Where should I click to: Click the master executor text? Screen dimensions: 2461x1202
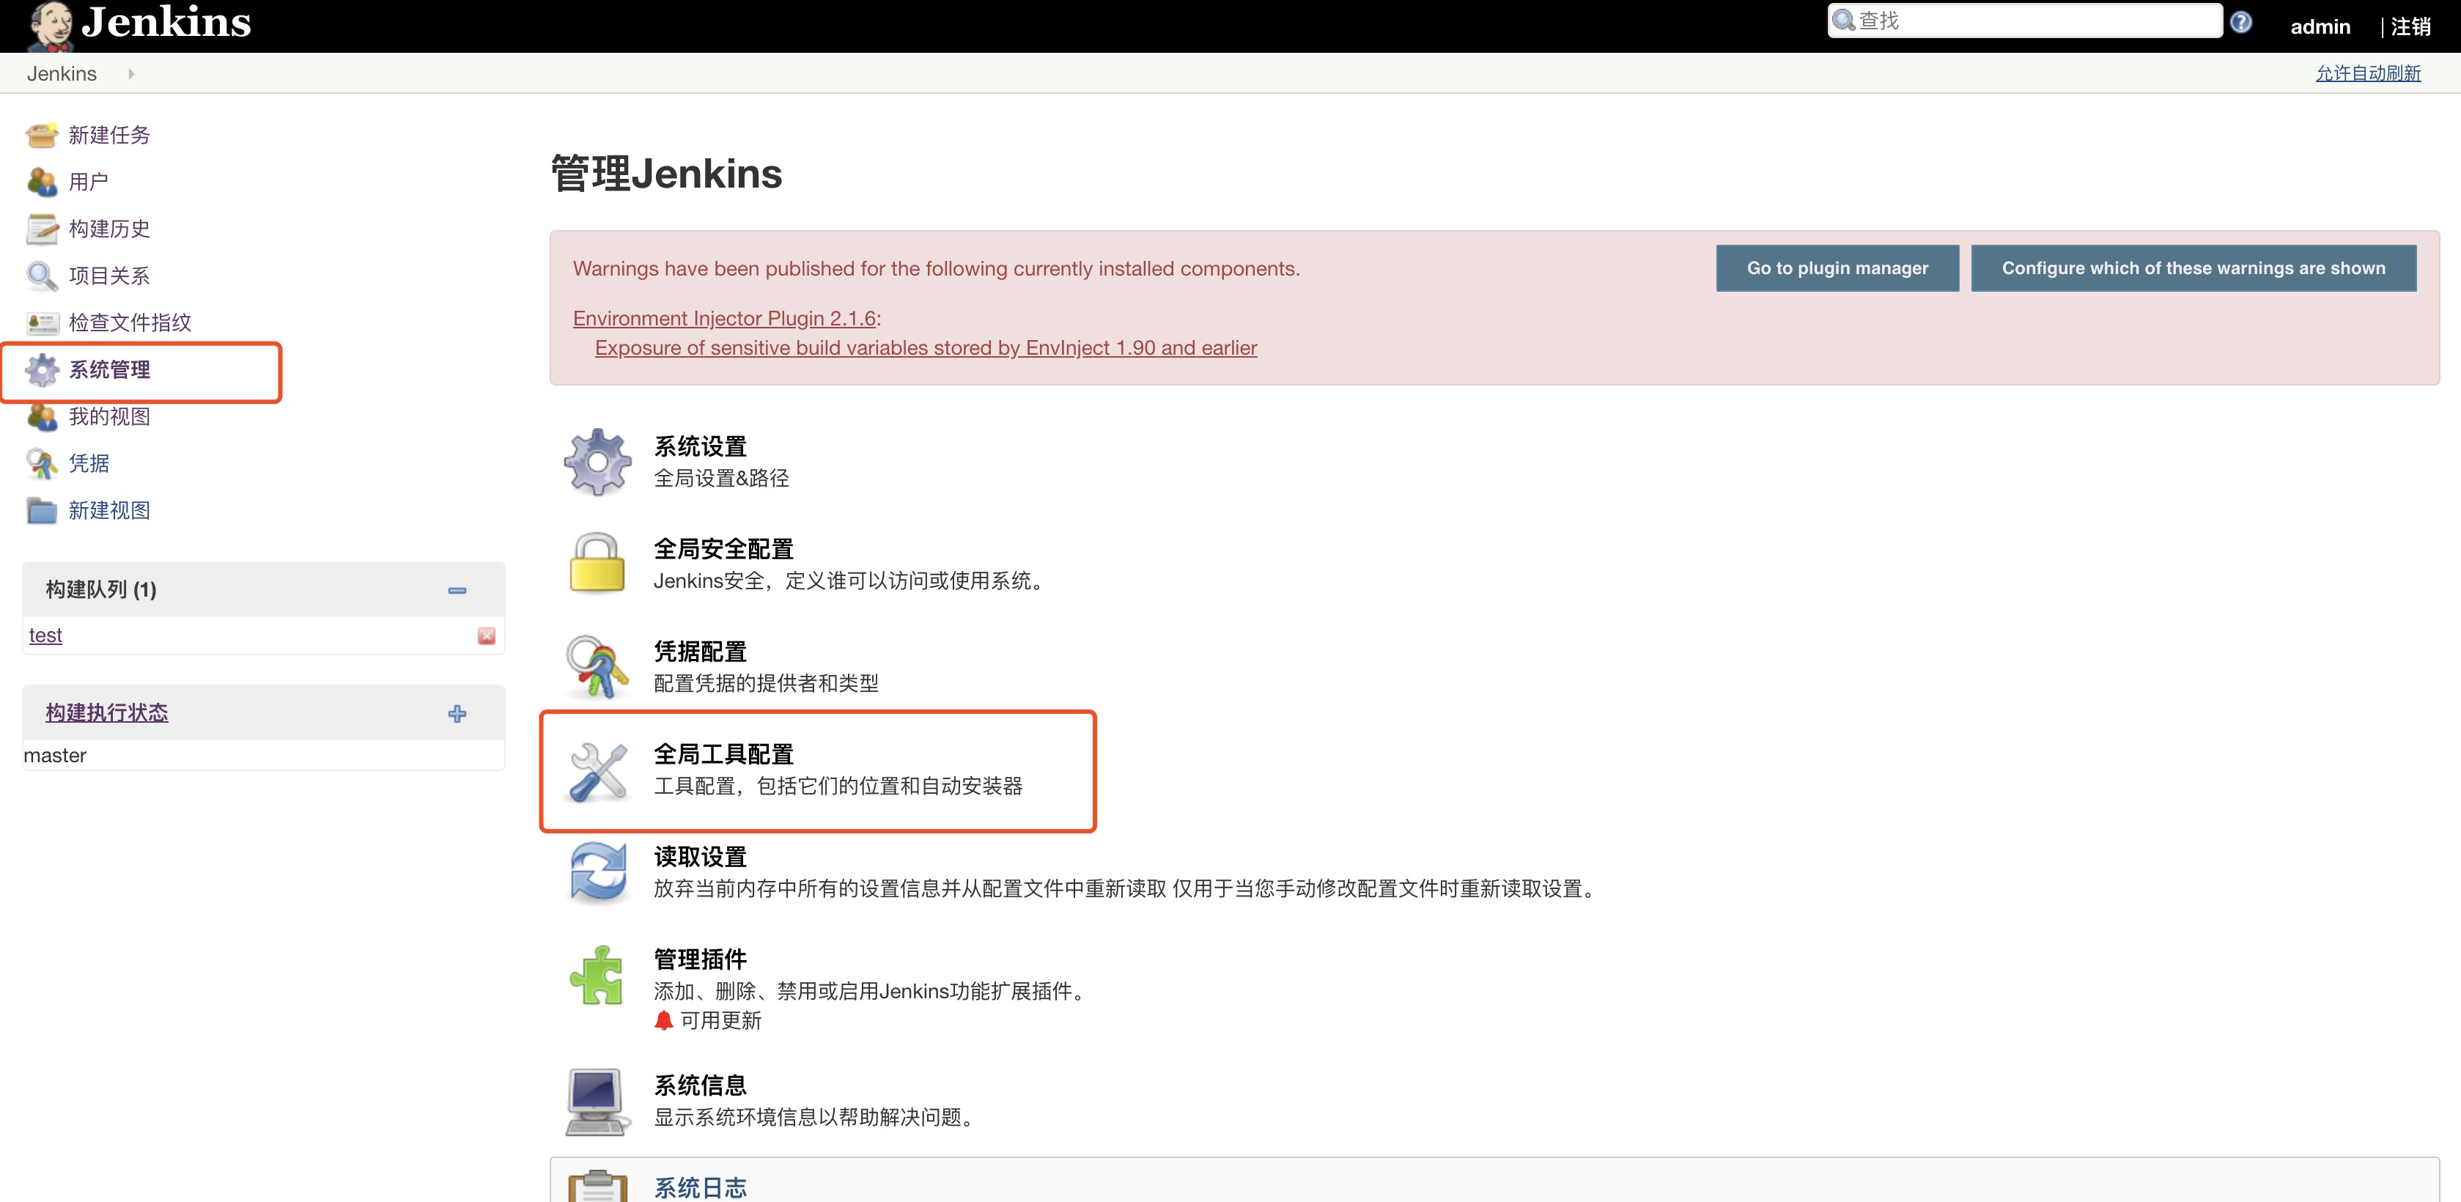56,756
